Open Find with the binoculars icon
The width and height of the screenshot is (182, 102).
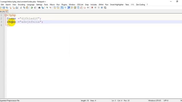tap(39, 8)
